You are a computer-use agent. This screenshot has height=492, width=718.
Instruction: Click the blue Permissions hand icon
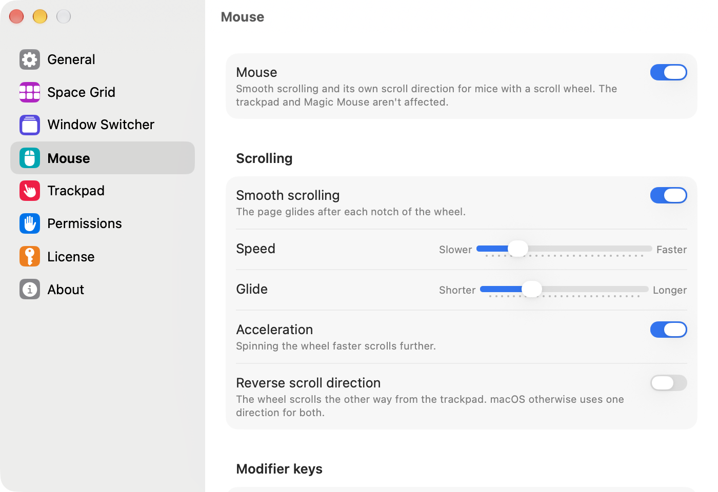[x=30, y=223]
